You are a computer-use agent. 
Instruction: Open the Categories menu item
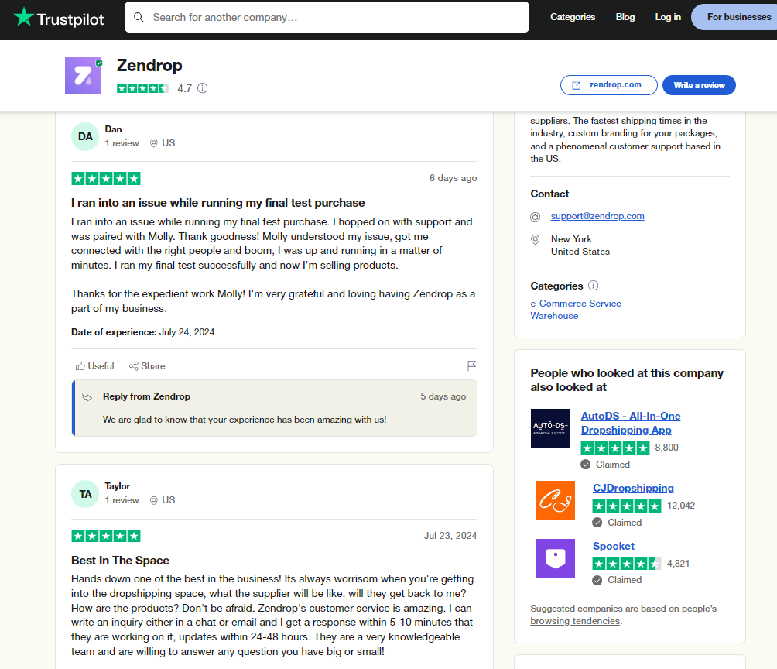(x=573, y=17)
